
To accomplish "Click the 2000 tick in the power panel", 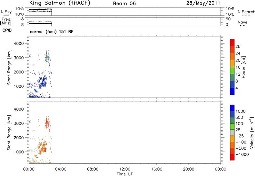I will click(19, 72).
